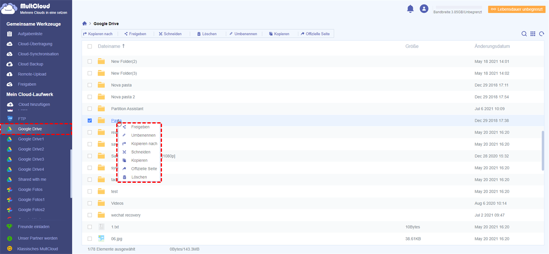
Task: Click toolbar Kopieren nach button
Action: click(x=98, y=34)
